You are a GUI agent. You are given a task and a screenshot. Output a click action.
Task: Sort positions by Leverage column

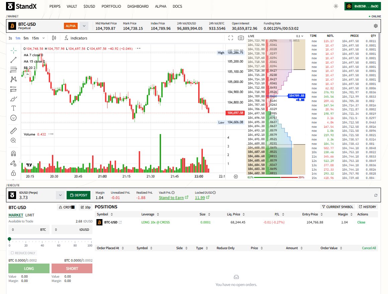coord(150,214)
